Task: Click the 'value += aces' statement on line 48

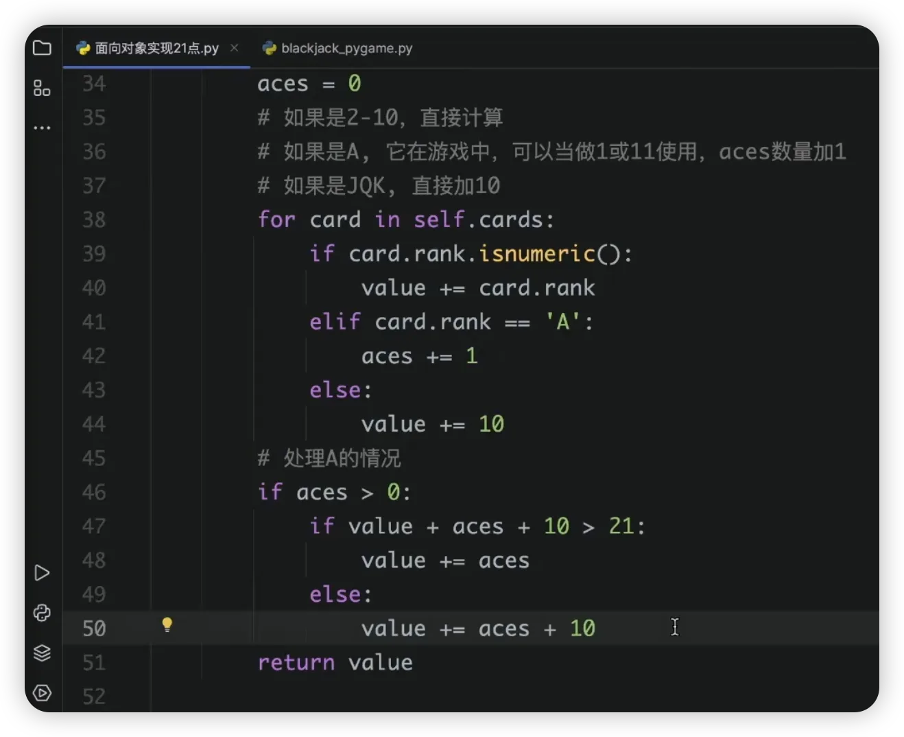Action: pos(446,561)
